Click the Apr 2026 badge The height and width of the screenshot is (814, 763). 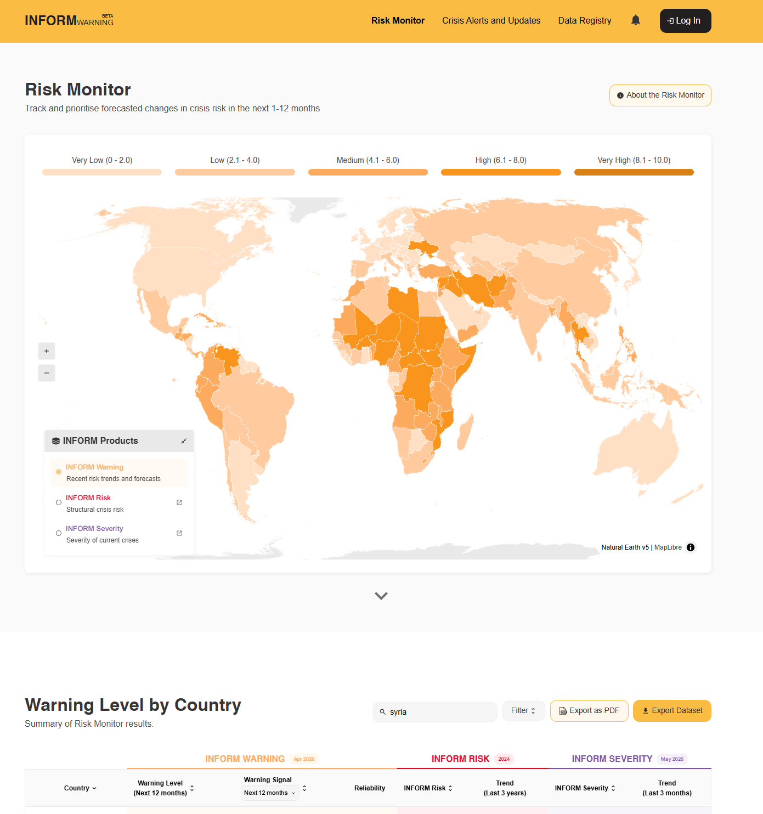point(304,759)
